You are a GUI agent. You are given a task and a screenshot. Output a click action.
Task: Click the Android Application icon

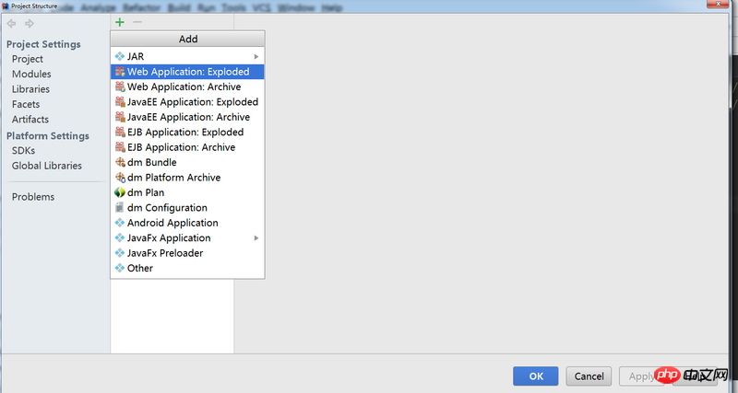tap(119, 223)
